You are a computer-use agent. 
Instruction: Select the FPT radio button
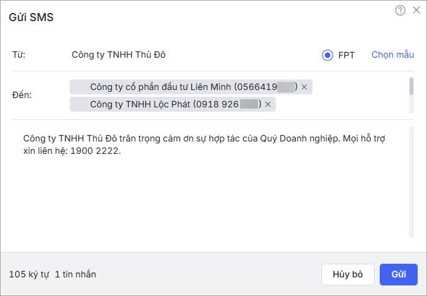click(x=328, y=55)
